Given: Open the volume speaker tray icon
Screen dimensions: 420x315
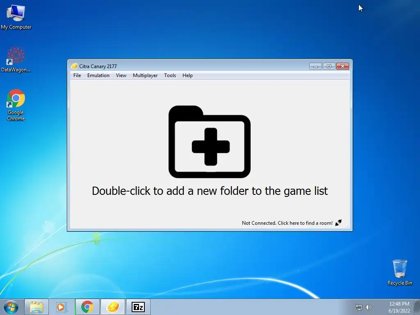Looking at the screenshot, I should click(369, 307).
